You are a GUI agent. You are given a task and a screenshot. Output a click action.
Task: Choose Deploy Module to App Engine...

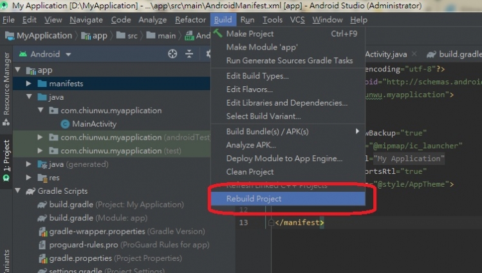click(x=288, y=158)
